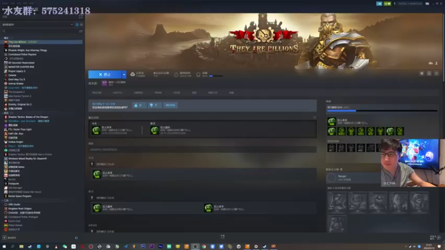The width and height of the screenshot is (445, 250).
Task: Click the library search field
Action: point(39,31)
